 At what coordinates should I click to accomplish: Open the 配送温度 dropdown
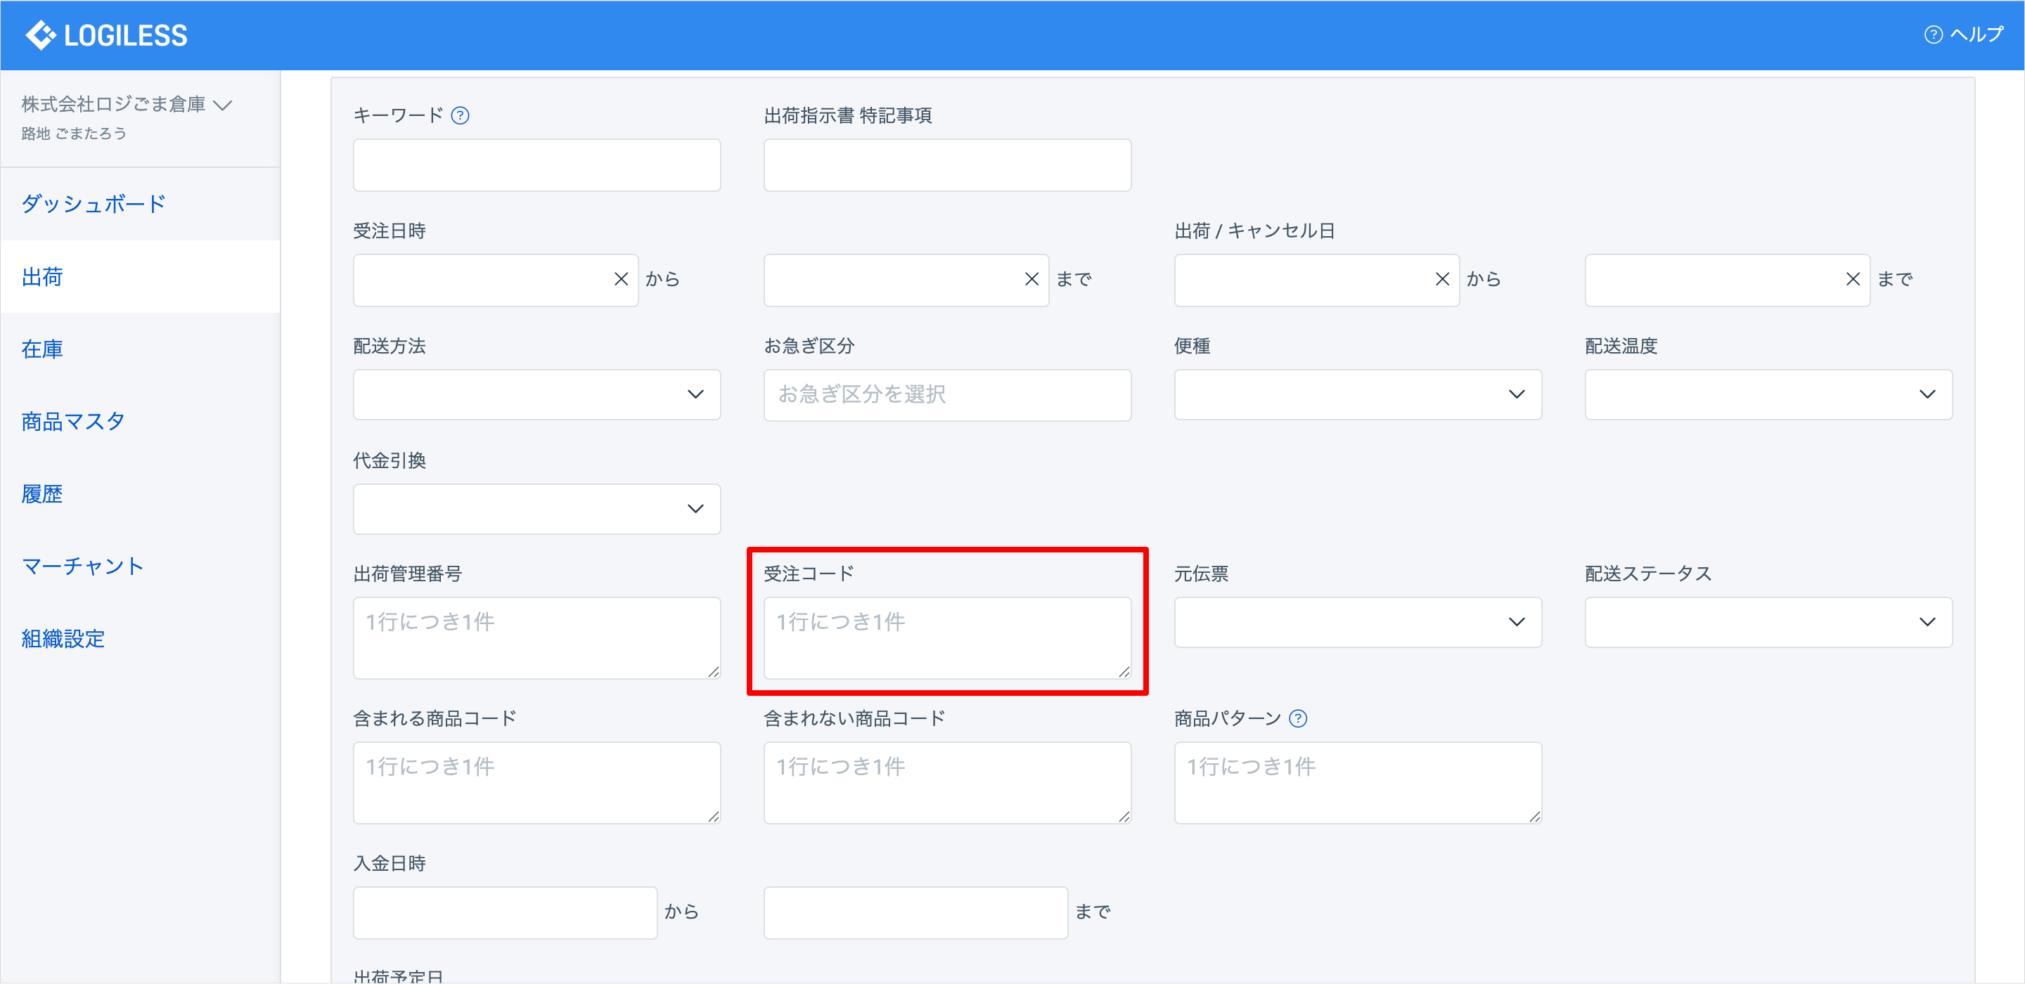click(1768, 394)
